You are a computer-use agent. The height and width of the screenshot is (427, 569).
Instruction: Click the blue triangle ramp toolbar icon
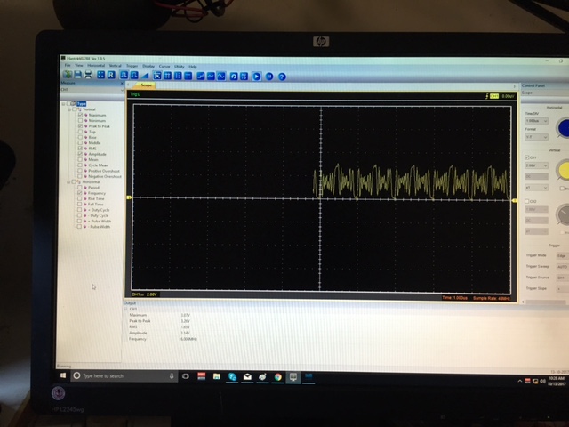145,76
